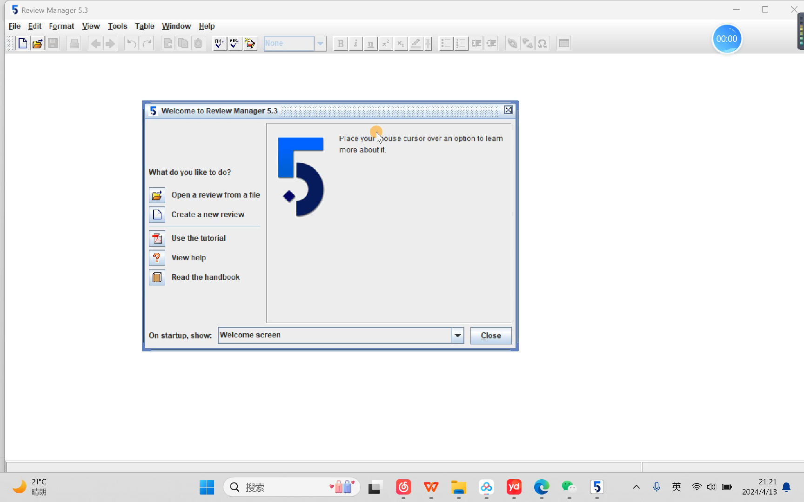Screen dimensions: 804x502
Task: Click the Print toolbar icon
Action: tap(74, 43)
